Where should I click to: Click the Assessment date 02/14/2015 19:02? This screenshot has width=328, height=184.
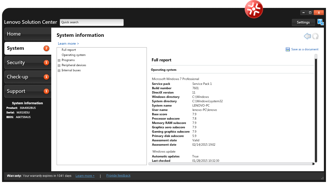204,145
